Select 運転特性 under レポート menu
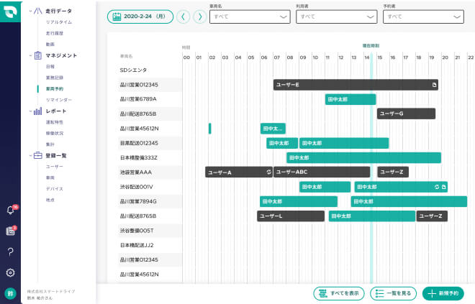 (x=55, y=122)
